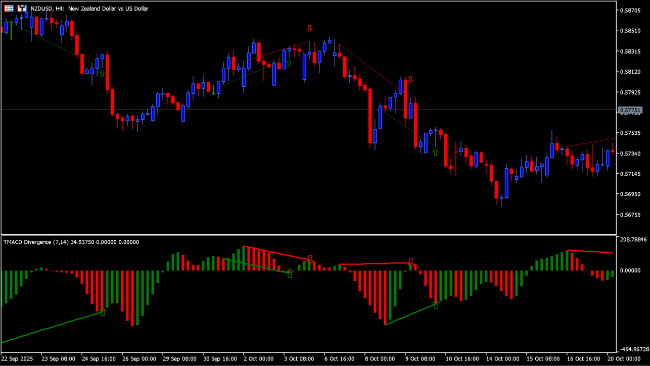
Task: Select the gray horizontal current price line
Action: (x=303, y=110)
